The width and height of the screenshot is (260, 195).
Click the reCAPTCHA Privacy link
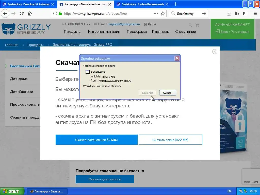tap(247, 182)
